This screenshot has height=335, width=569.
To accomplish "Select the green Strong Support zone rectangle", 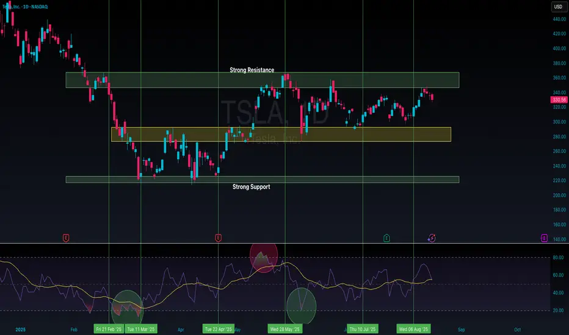I will 263,180.
